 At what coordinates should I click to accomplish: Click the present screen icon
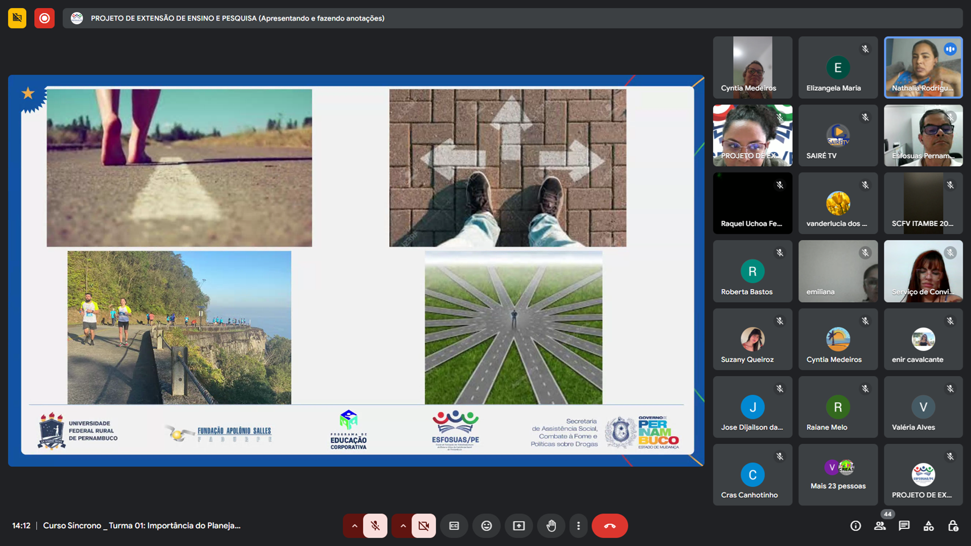(519, 526)
